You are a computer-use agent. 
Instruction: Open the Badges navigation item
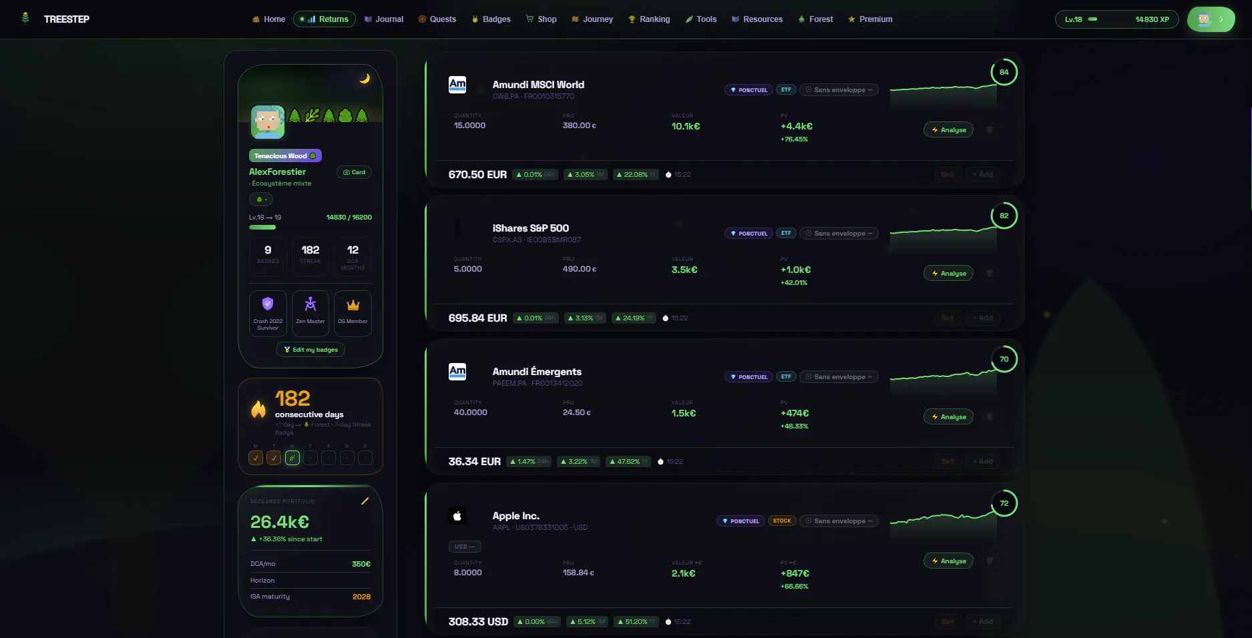[x=491, y=19]
